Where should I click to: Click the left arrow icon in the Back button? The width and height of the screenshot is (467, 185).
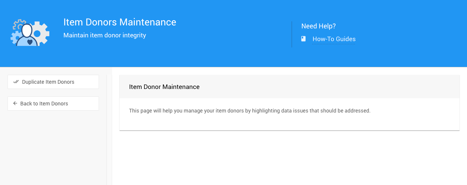(x=15, y=104)
